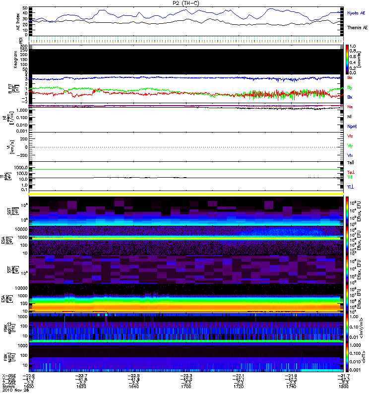Select the black "Themis AE" legend label

pos(357,28)
